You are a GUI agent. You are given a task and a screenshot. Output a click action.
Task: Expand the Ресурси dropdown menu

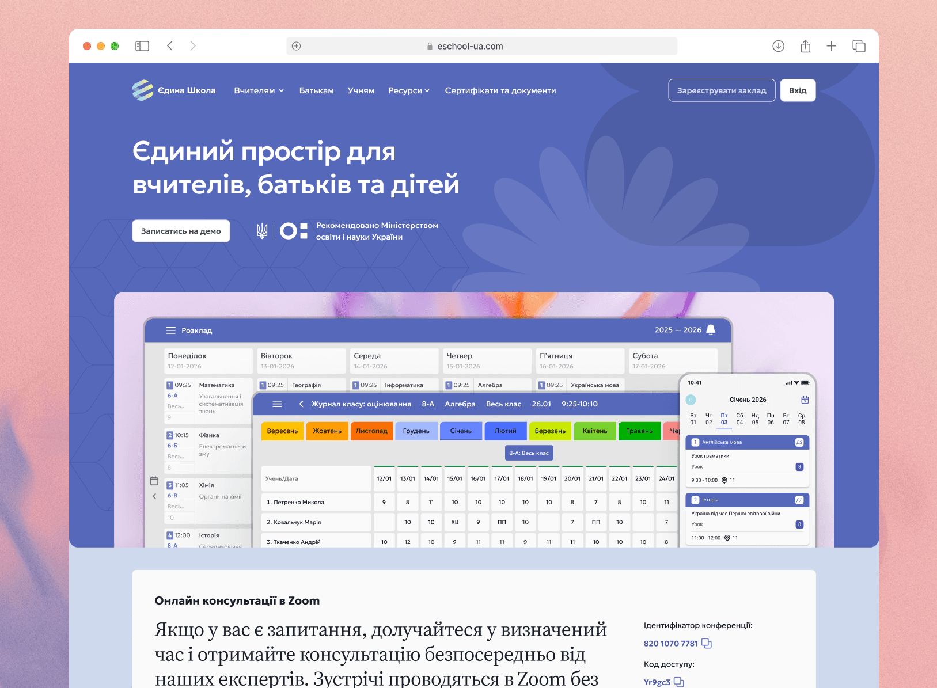[x=409, y=90]
